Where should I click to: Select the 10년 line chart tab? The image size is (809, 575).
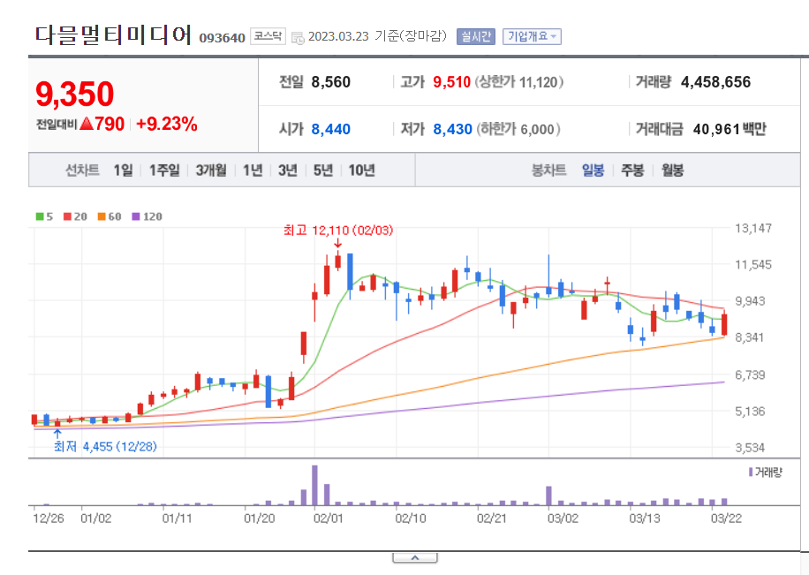(x=361, y=170)
